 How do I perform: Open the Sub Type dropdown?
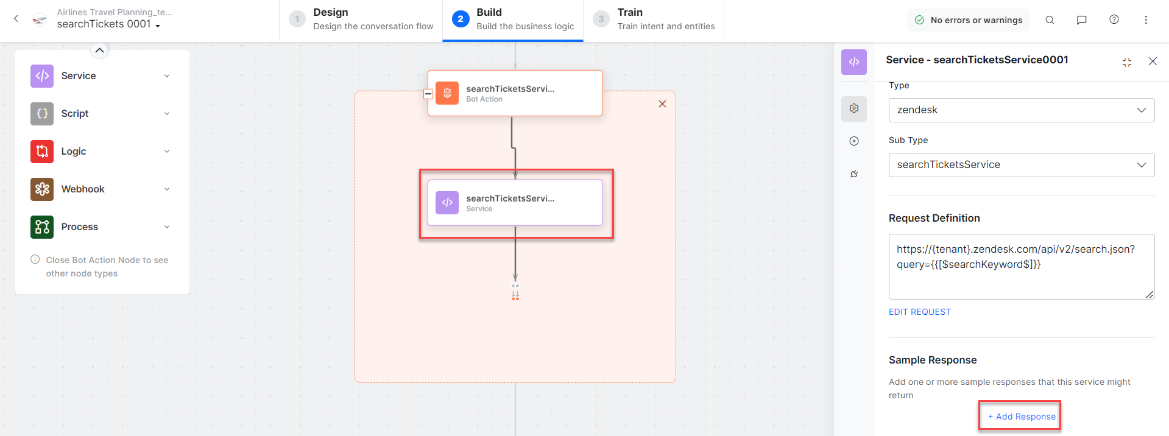pos(1021,165)
